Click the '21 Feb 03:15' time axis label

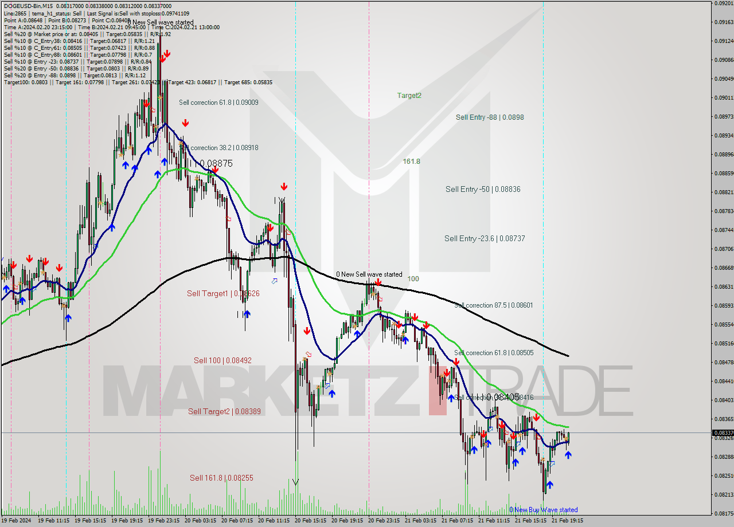tap(420, 521)
